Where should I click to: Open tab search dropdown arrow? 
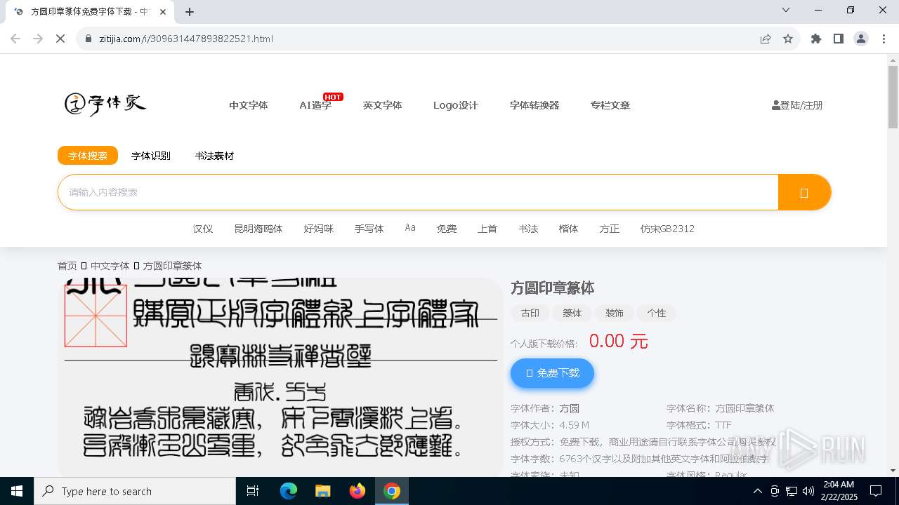pyautogui.click(x=786, y=10)
